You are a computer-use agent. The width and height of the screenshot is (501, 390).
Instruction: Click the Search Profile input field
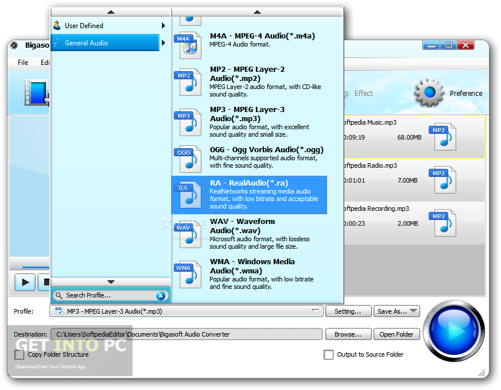pyautogui.click(x=110, y=295)
